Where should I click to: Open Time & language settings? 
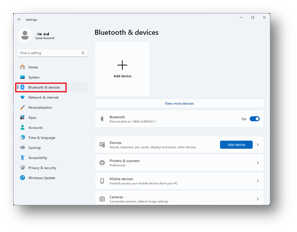click(53, 137)
